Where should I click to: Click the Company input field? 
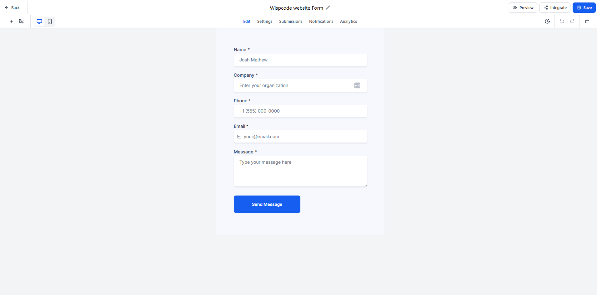click(300, 85)
